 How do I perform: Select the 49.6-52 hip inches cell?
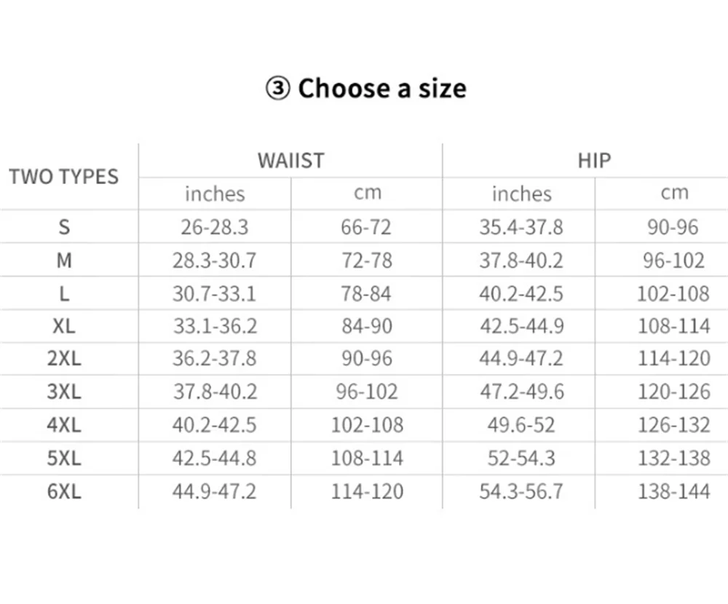(x=521, y=425)
